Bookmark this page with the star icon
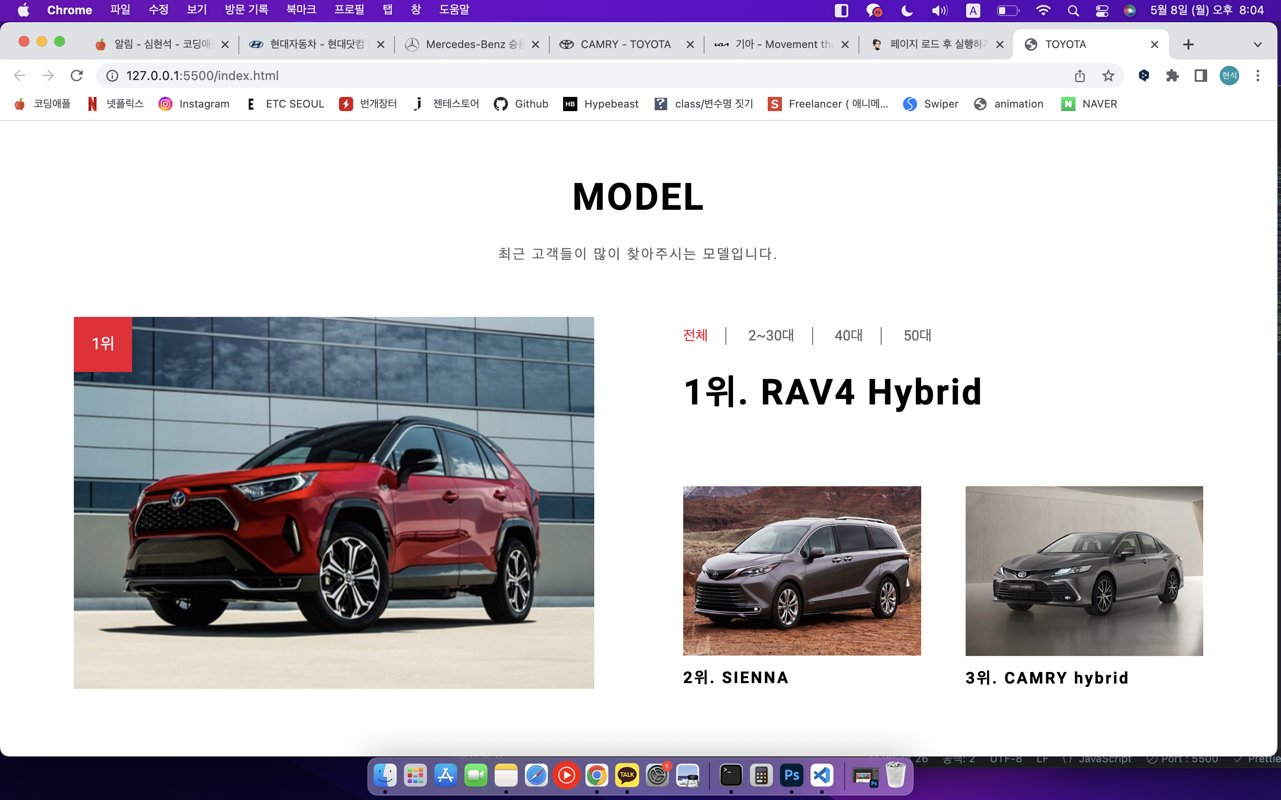Screen dimensions: 1281x800 click(1108, 76)
